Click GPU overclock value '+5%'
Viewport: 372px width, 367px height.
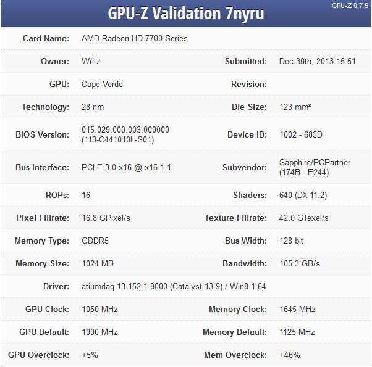90,355
